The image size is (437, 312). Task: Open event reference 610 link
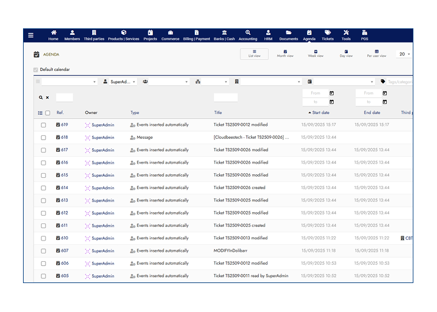coord(62,238)
